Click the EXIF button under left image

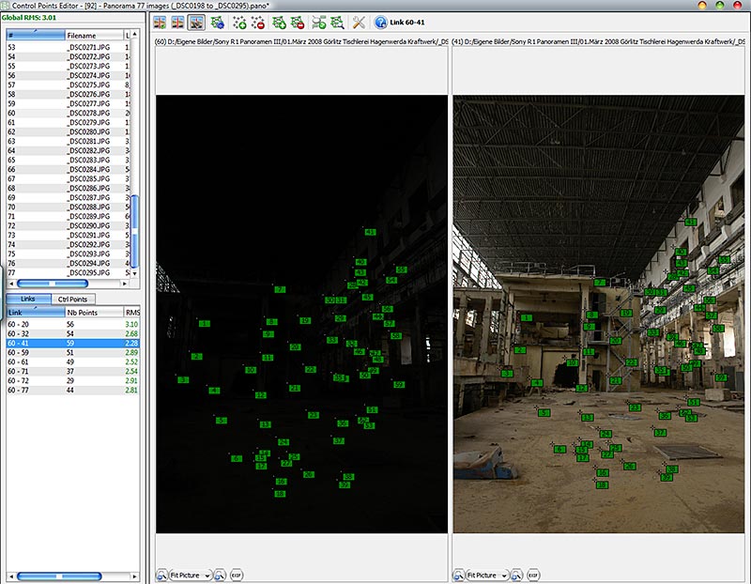[x=236, y=575]
